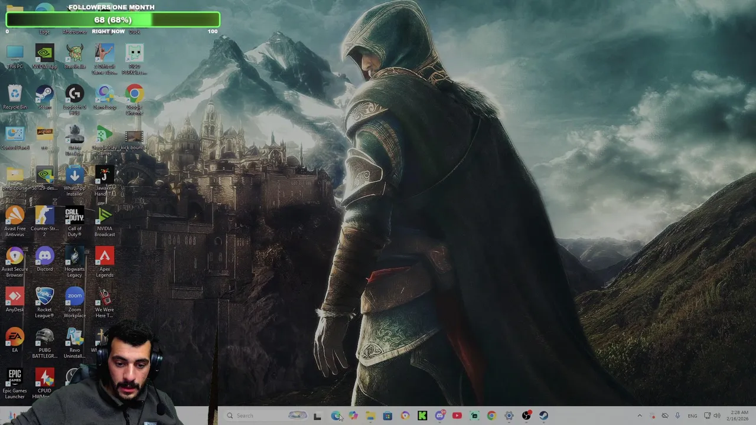Viewport: 756px width, 425px height.
Task: Select the pmp course folder
Action: 15,179
